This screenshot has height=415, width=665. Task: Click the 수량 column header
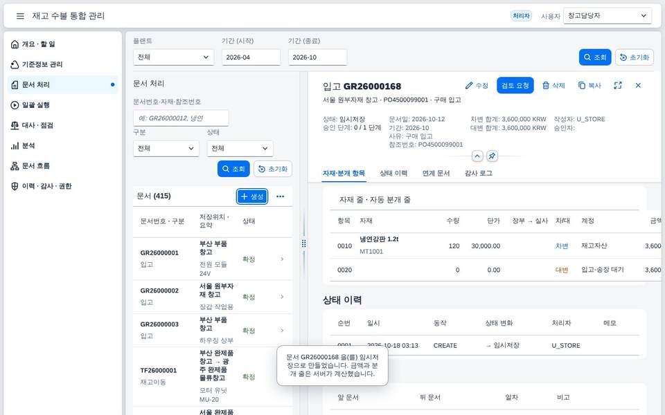453,221
